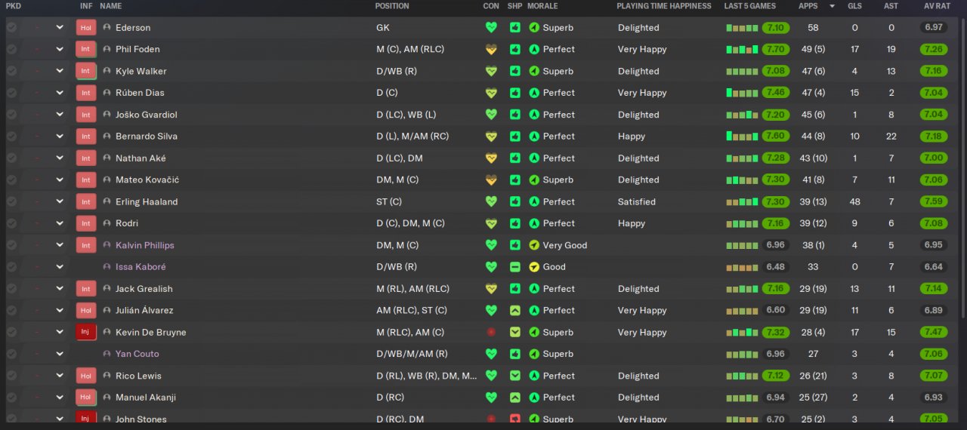The height and width of the screenshot is (430, 967).
Task: Select the picked checkbox for Jack Grealish
Action: point(11,289)
